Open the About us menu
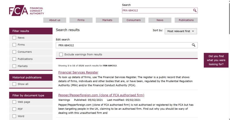The width and height of the screenshot is (230, 120). (x=55, y=20)
